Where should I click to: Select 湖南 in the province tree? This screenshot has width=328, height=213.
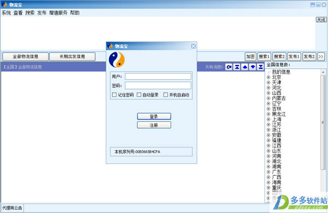click(276, 167)
